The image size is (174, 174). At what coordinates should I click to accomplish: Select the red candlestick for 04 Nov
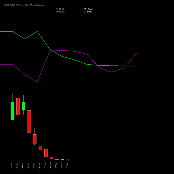[46, 153]
